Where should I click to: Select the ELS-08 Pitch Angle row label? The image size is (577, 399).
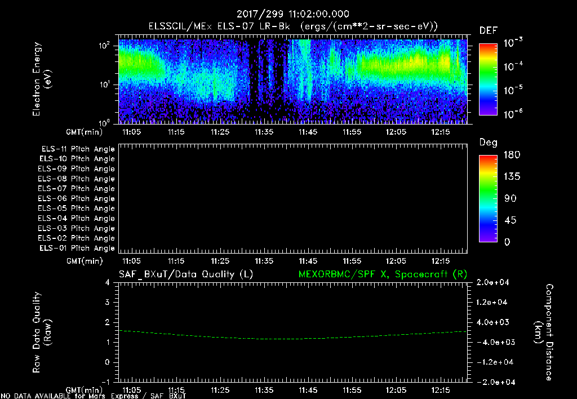point(77,179)
